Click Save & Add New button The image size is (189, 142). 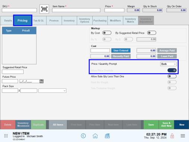click(x=166, y=124)
